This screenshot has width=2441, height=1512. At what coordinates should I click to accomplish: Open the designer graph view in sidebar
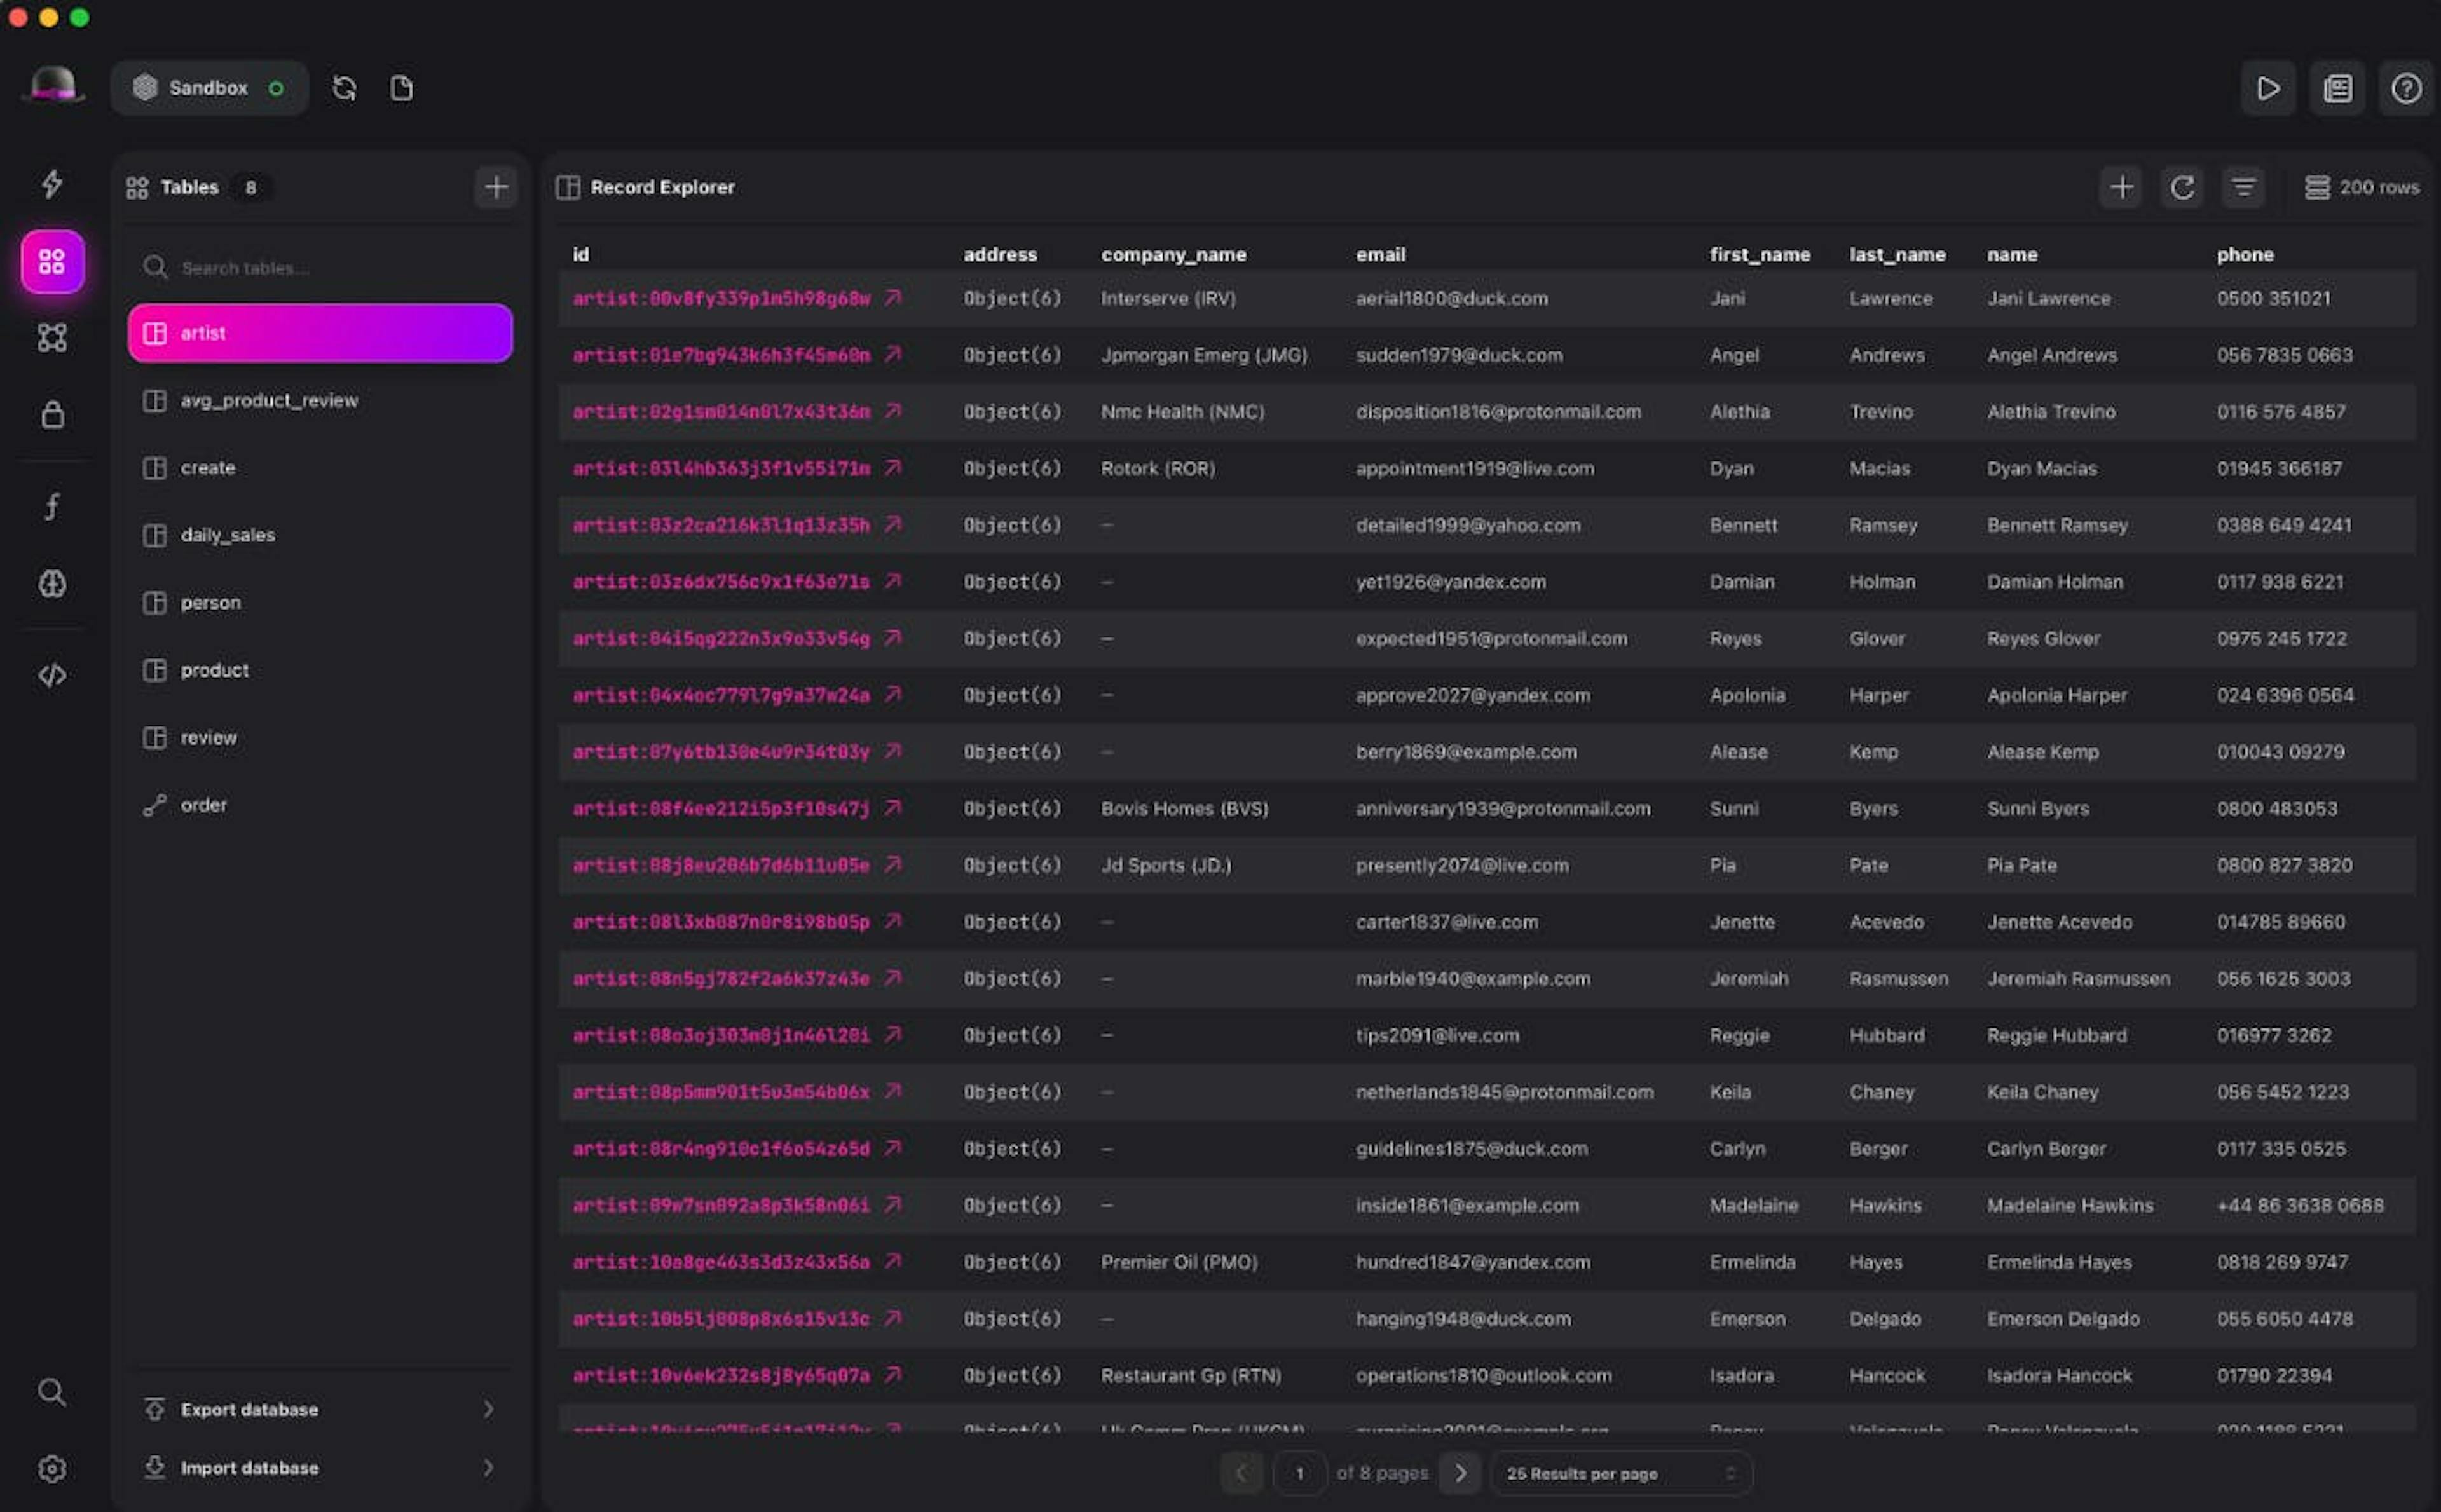point(52,338)
